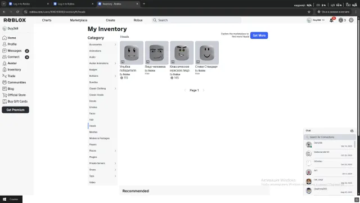Click the Roblox logo in the header

pyautogui.click(x=15, y=20)
